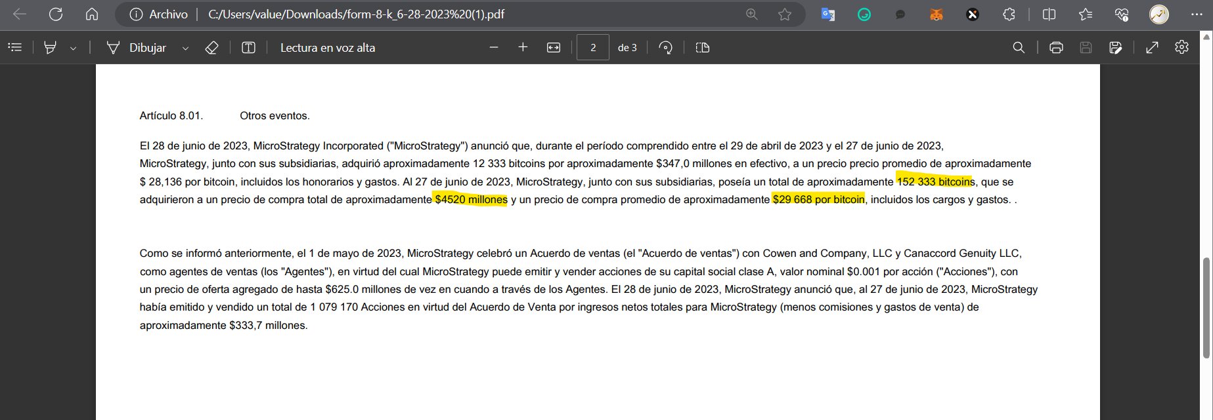Save the PDF with floppy icon
This screenshot has width=1213, height=420.
1086,47
